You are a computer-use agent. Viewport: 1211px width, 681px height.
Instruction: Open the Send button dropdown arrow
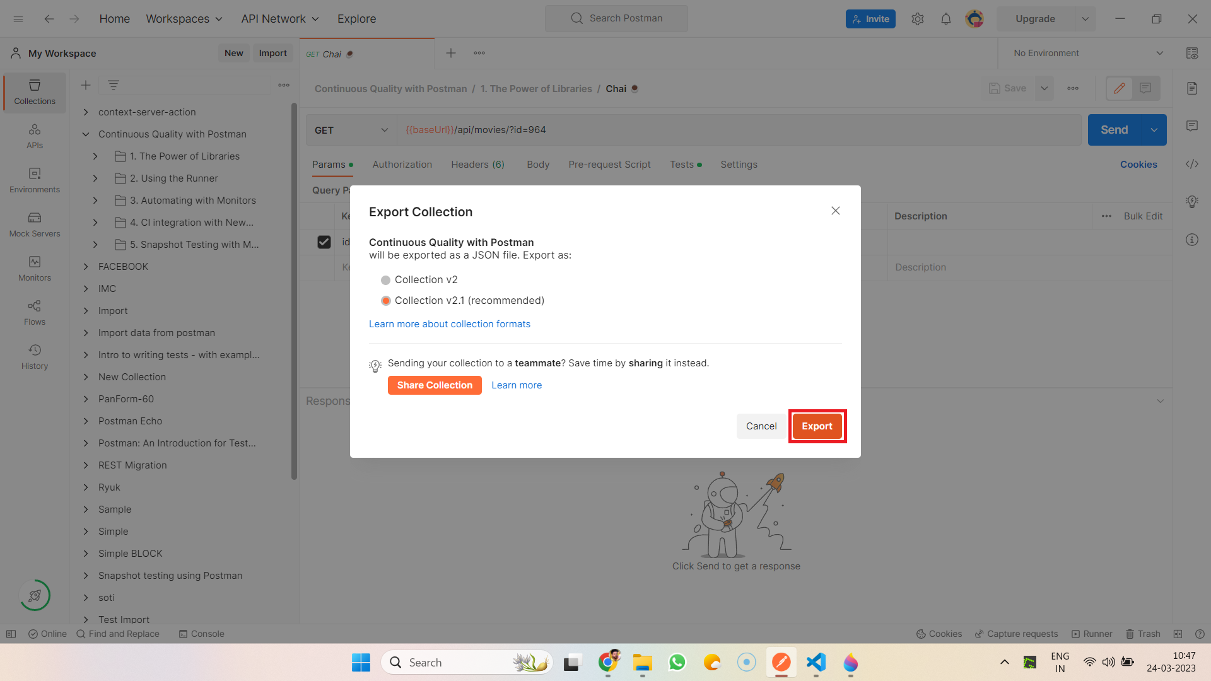pyautogui.click(x=1154, y=130)
